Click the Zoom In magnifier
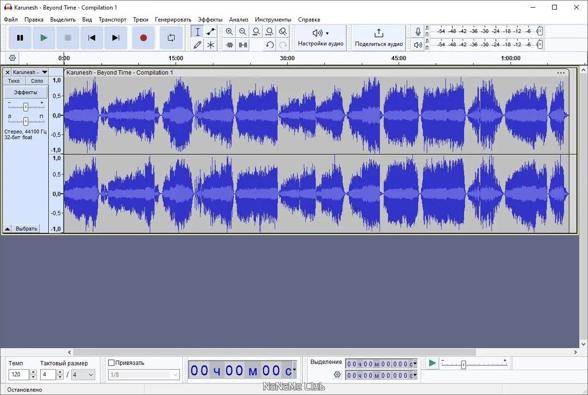This screenshot has height=395, width=588. [230, 32]
